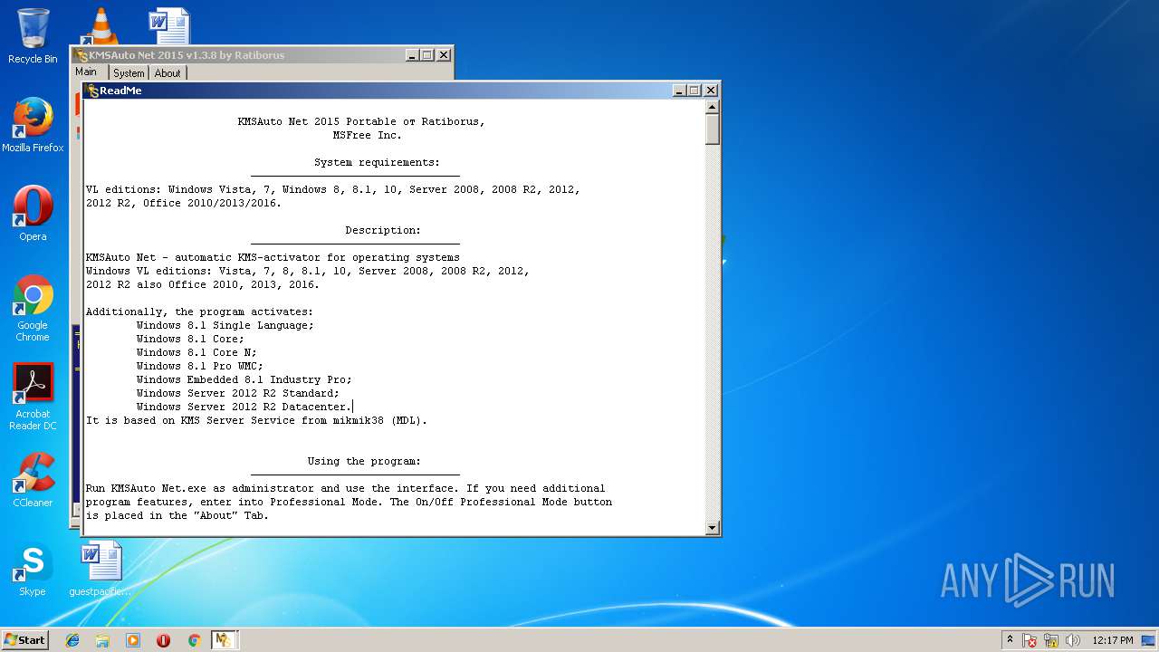The image size is (1159, 652).
Task: Click the 'Additionally, the program activates:' line
Action: [x=200, y=312]
